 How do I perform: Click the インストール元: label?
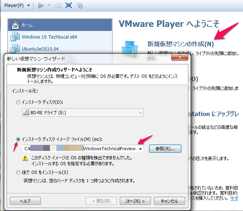pos(25,91)
